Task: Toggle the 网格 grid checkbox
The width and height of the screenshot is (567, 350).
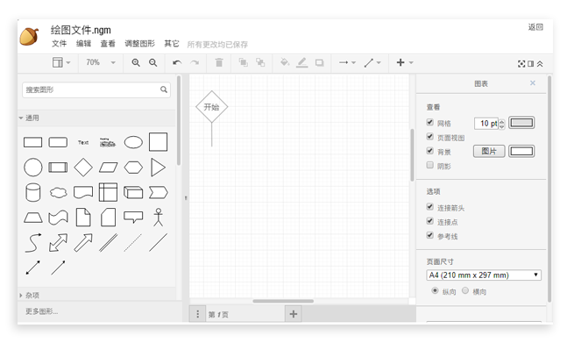Action: [429, 122]
